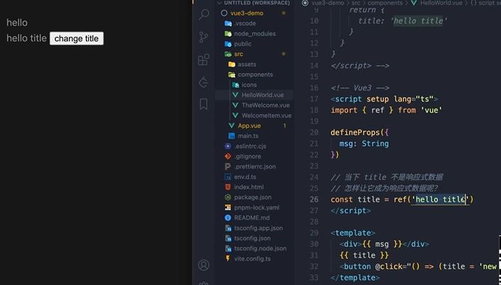Click the HTML5 icon beside index.html
The height and width of the screenshot is (285, 501).
point(228,186)
